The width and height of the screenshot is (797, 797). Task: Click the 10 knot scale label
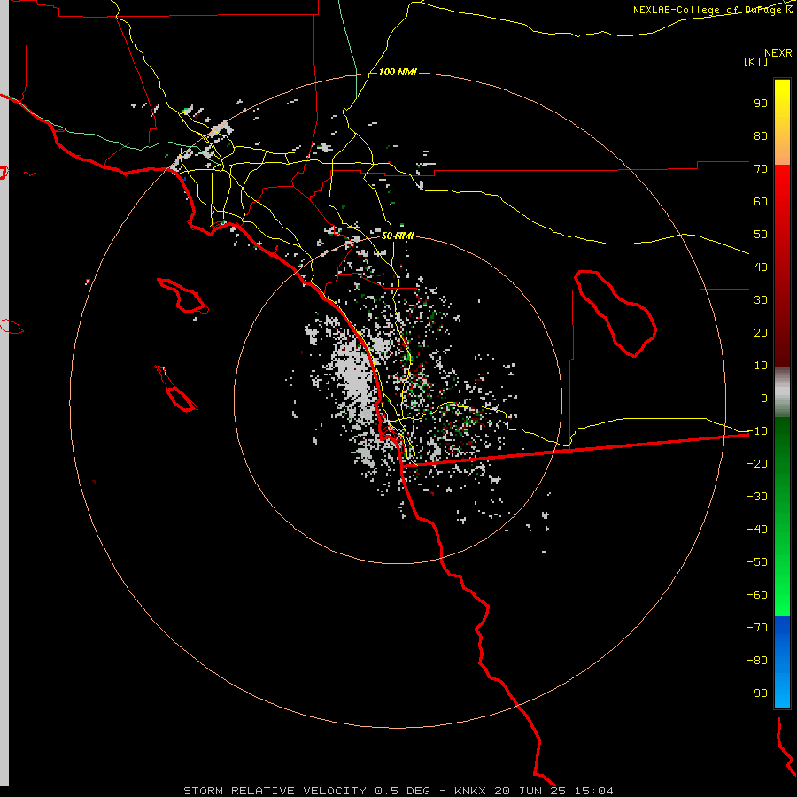(x=761, y=366)
